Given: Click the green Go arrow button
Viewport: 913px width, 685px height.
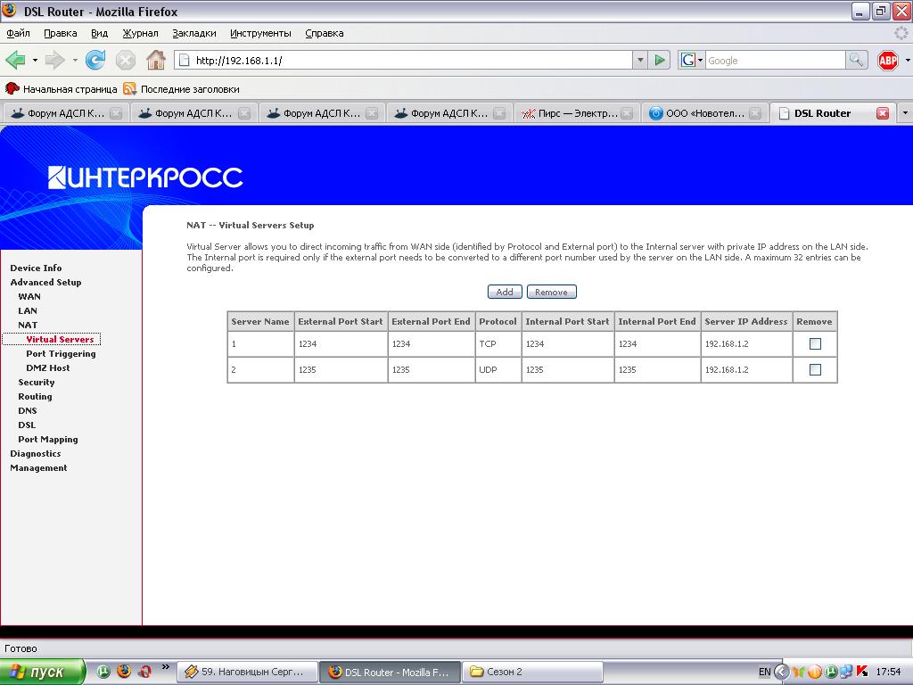Looking at the screenshot, I should 660,61.
